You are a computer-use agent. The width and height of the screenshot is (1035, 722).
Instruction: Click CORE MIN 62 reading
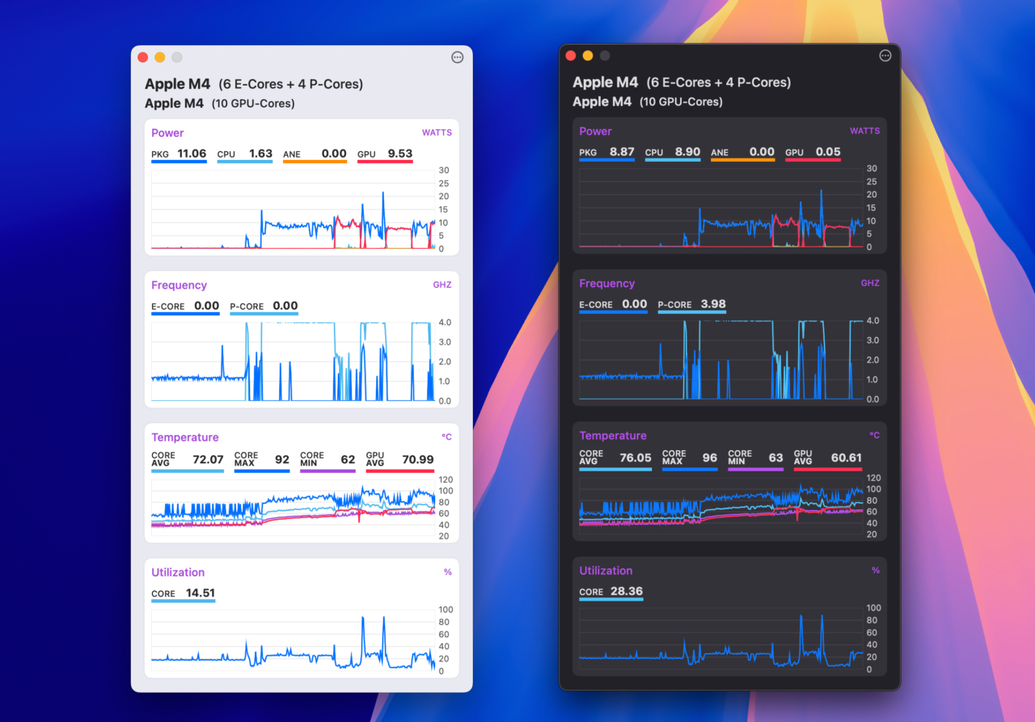point(327,461)
